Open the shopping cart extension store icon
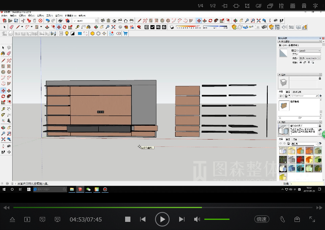This screenshot has width=325, height=230. tap(126, 34)
